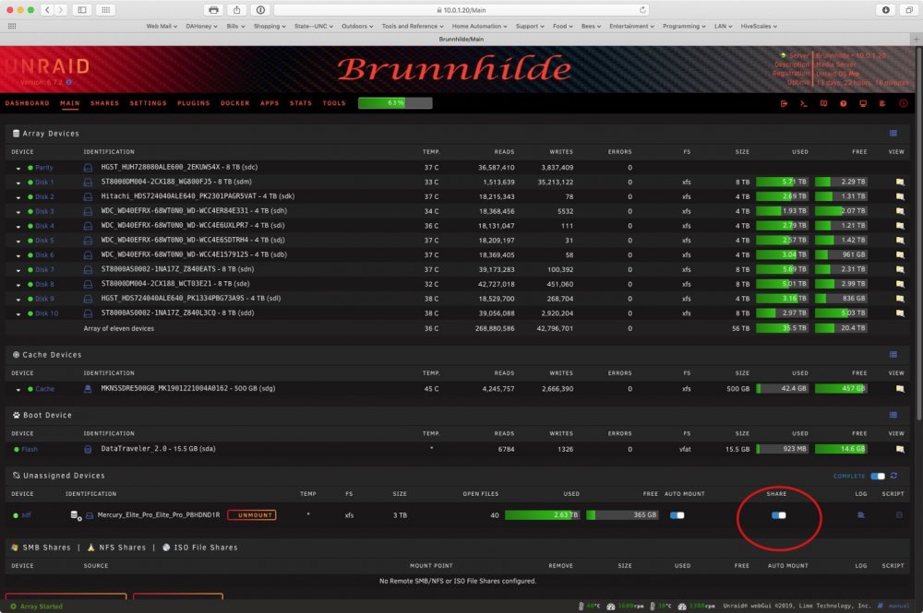Toggle Share switch for sdf device
This screenshot has height=613, width=923.
pos(778,515)
